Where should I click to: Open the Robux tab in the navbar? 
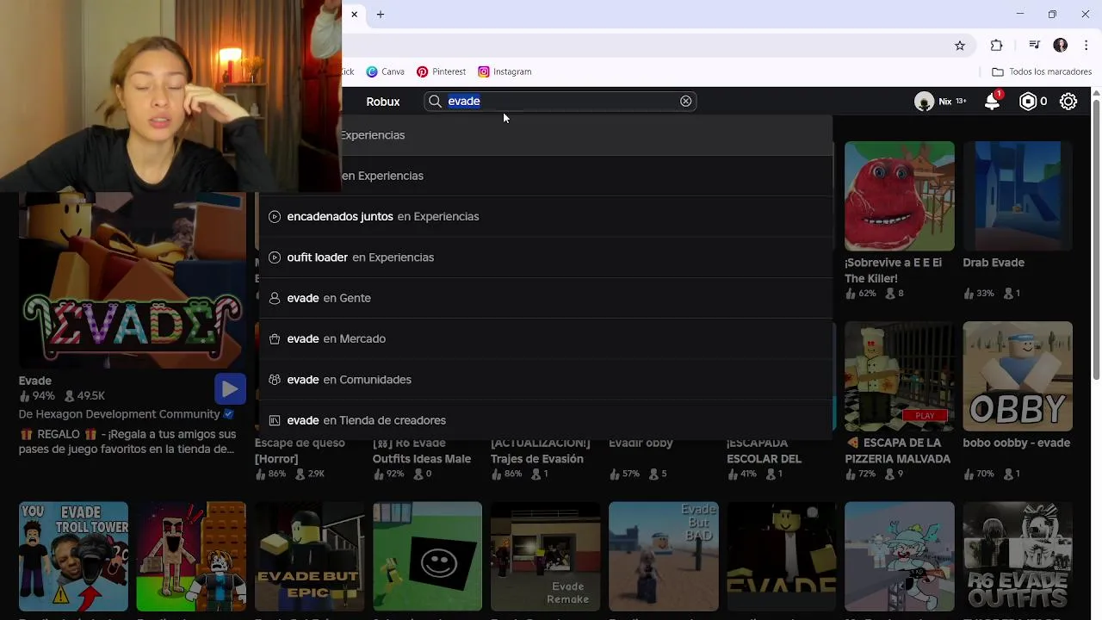(x=383, y=102)
